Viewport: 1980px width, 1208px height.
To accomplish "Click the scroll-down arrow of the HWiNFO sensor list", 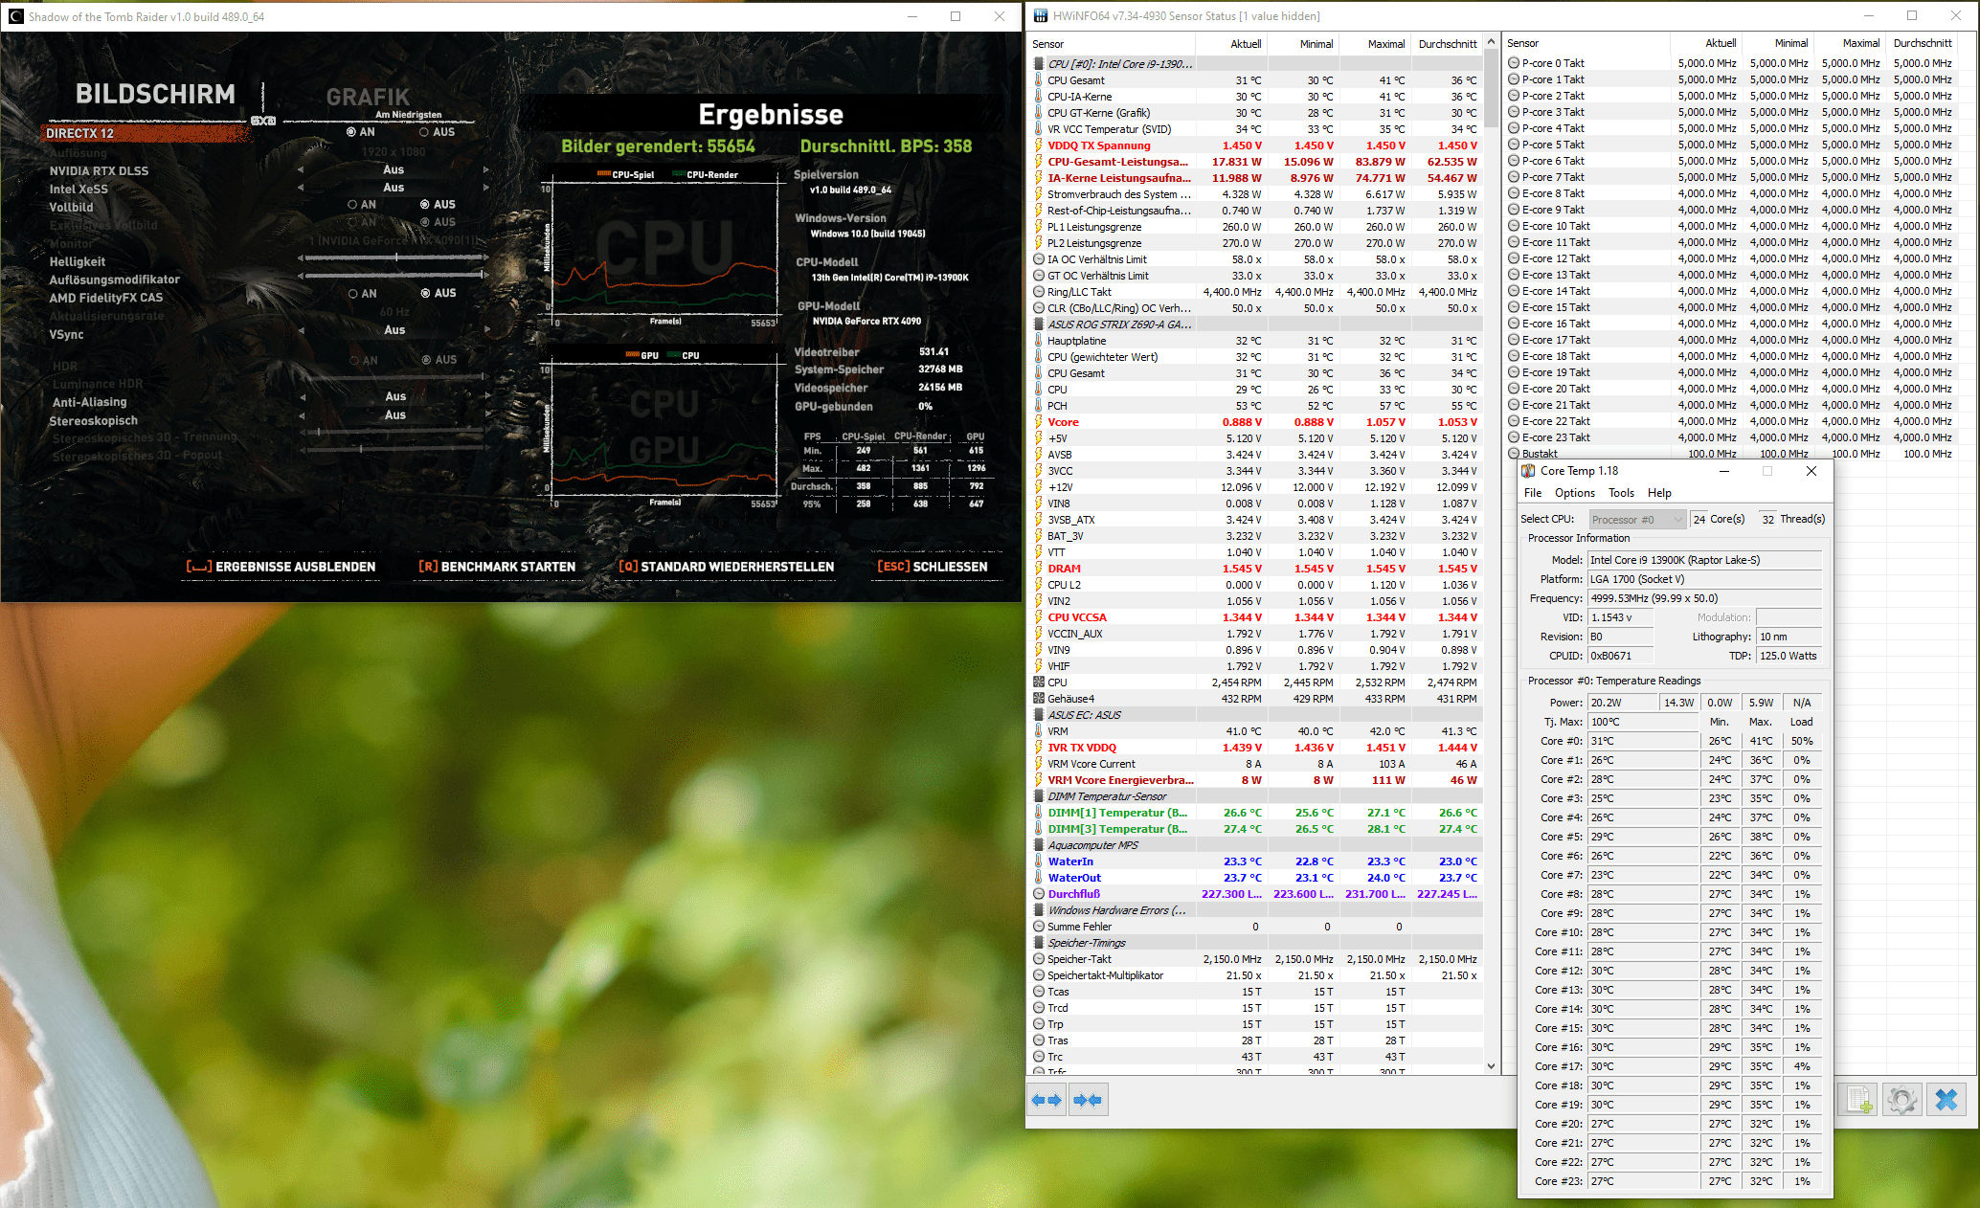I will 1491,1065.
